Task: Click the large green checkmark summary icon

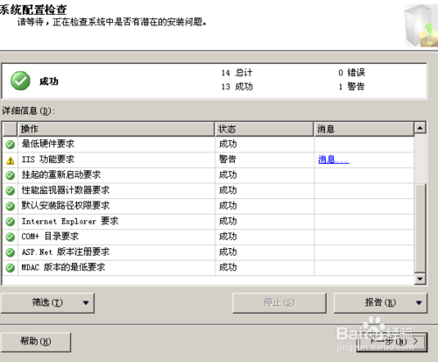Action: point(20,81)
